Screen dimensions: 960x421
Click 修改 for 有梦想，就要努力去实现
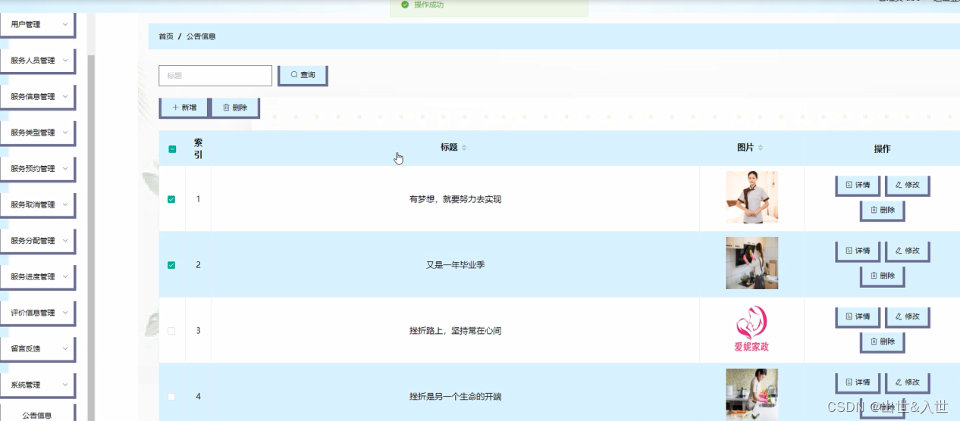tap(907, 185)
